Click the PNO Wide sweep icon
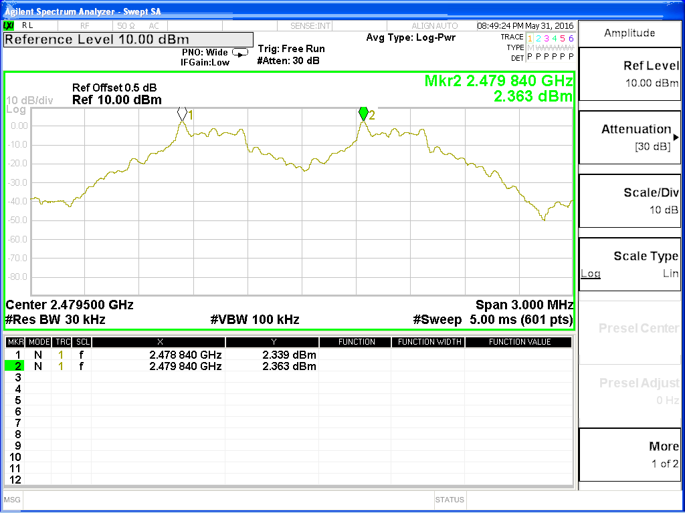 point(240,53)
